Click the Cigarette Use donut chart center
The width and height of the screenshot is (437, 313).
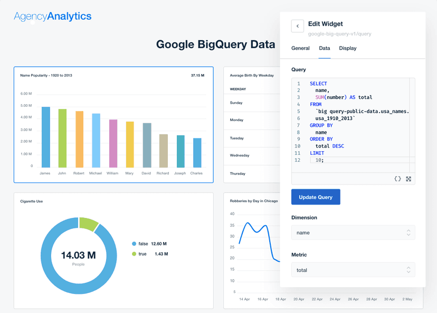point(79,256)
